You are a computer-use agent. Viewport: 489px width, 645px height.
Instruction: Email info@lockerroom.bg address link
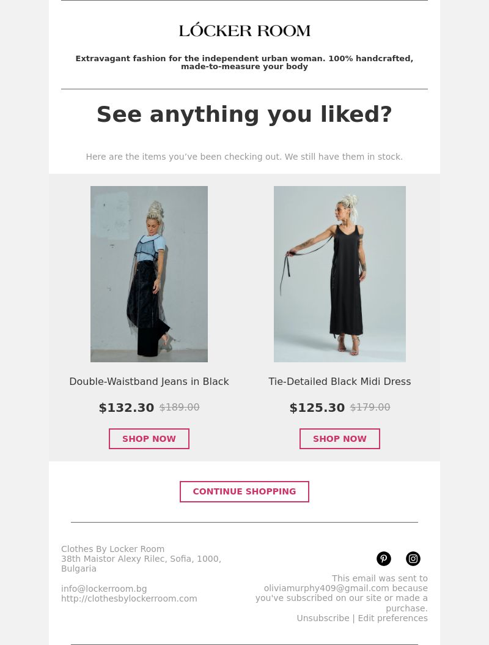pyautogui.click(x=104, y=589)
